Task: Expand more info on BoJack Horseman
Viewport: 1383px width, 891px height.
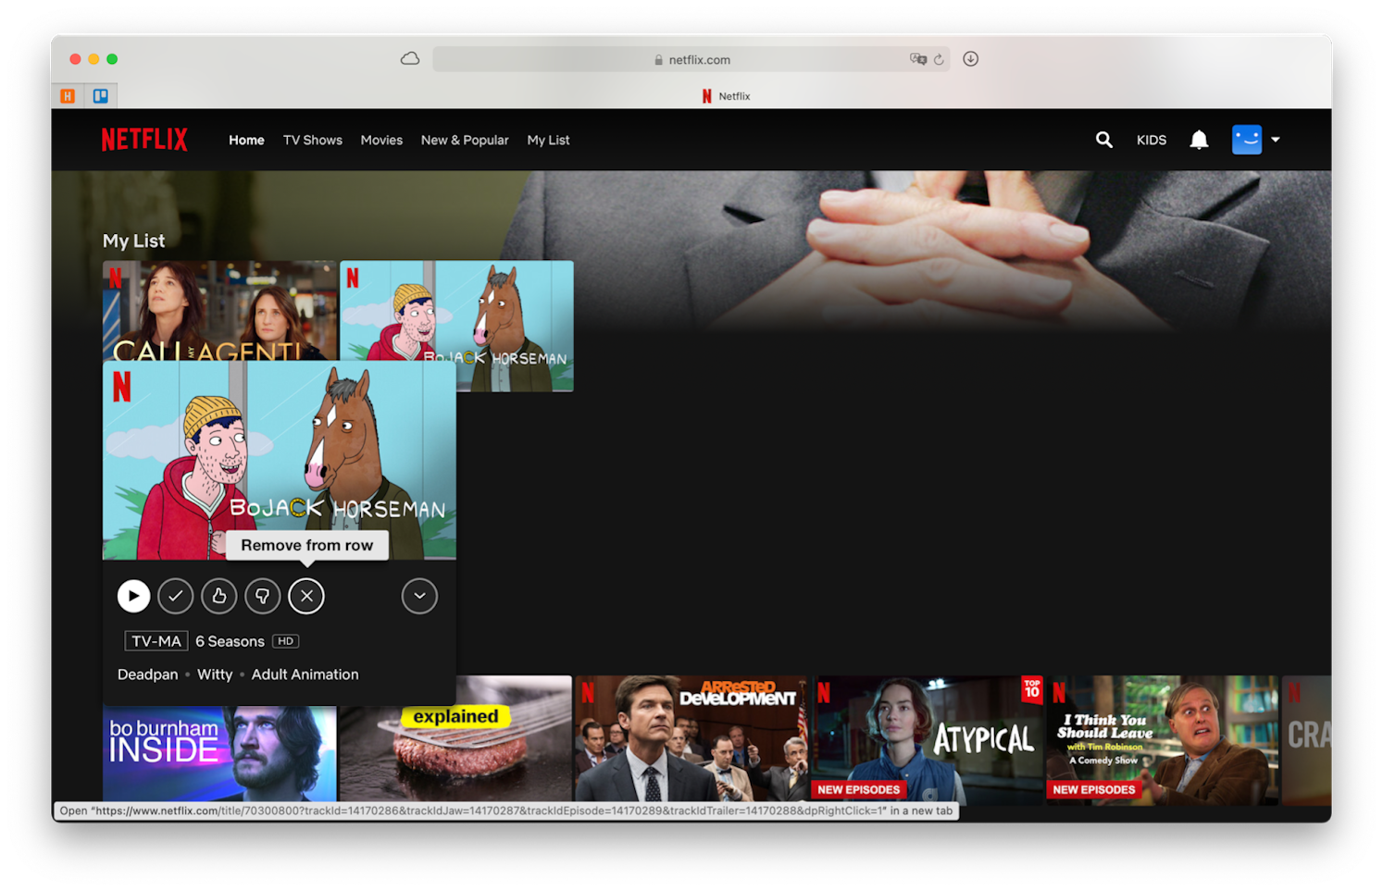Action: [419, 596]
